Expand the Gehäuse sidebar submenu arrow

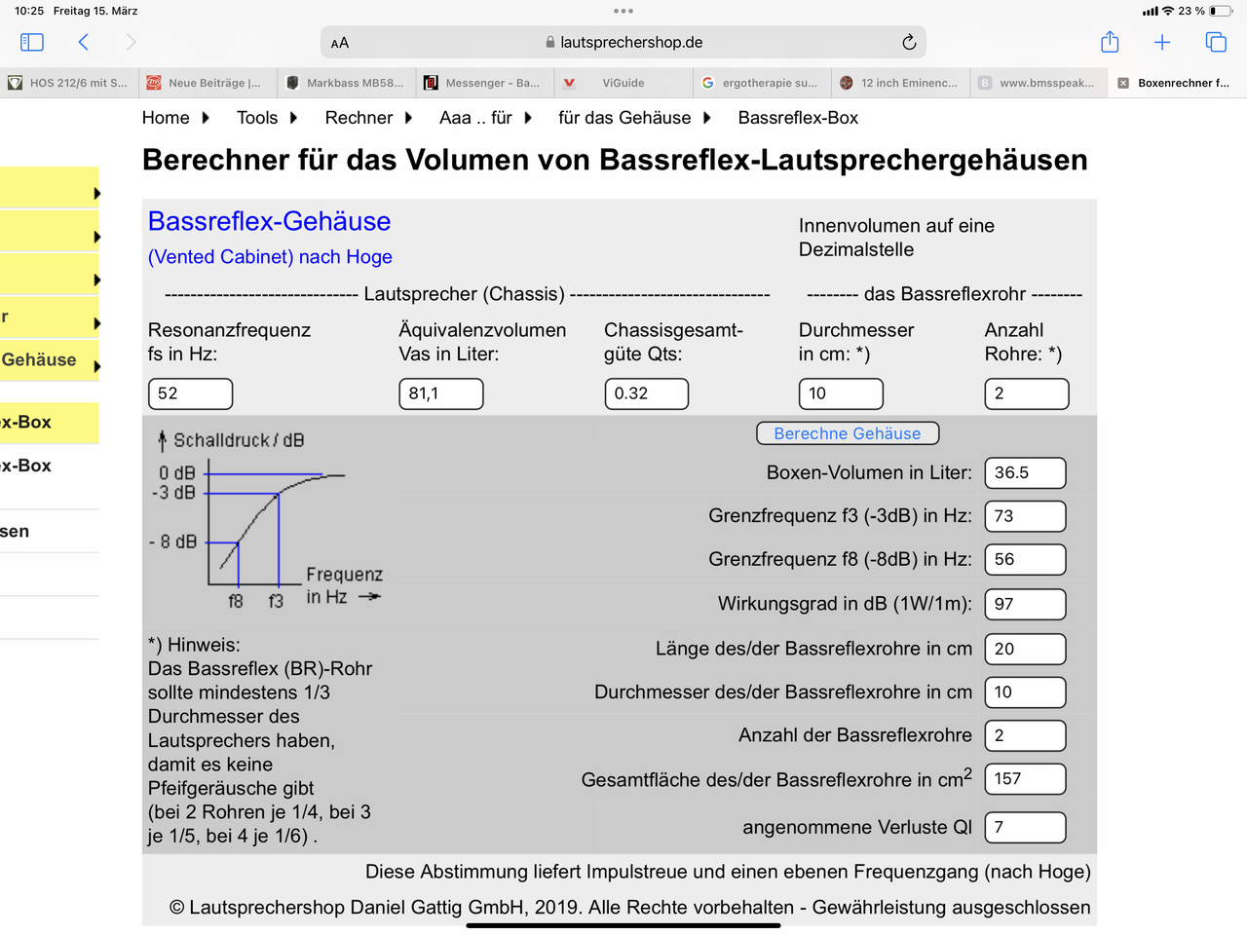coord(96,366)
